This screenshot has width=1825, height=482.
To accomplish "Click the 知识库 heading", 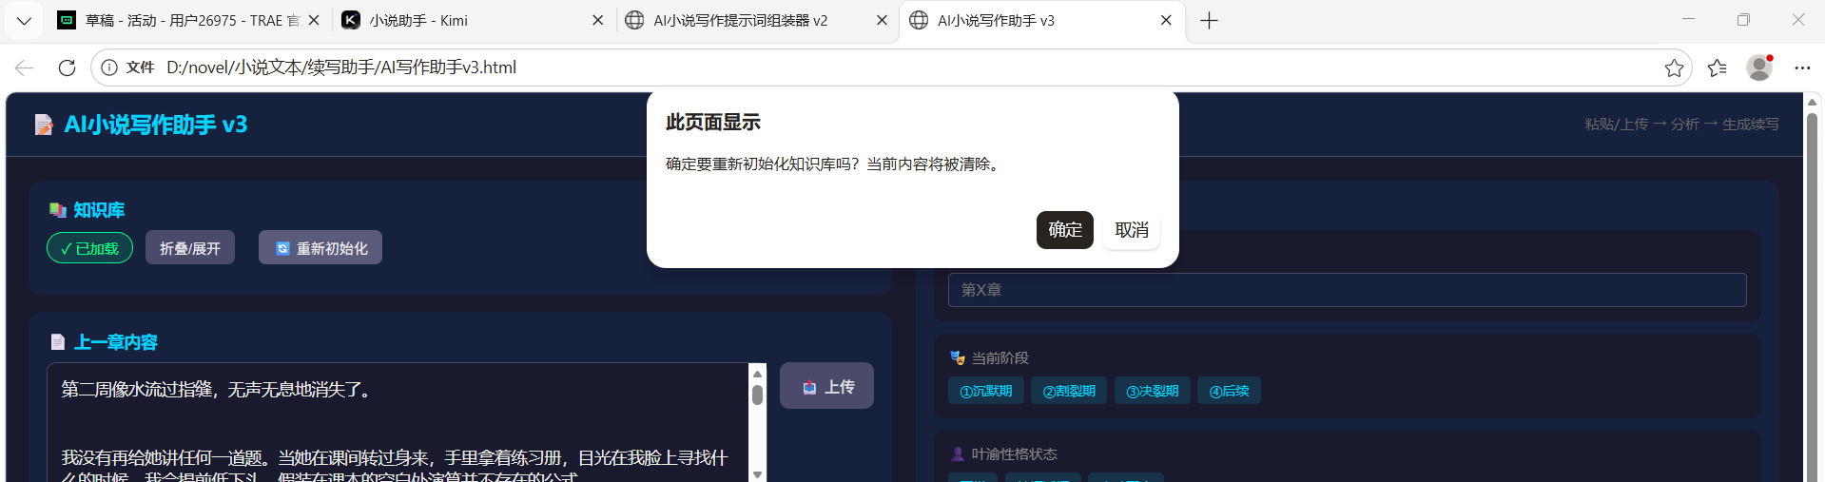I will [99, 210].
